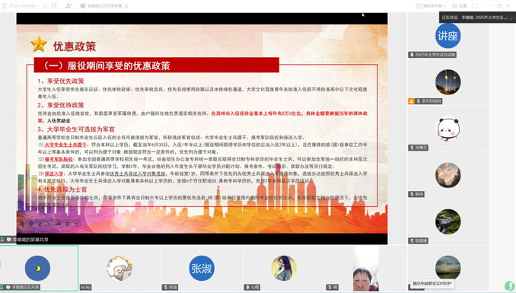Click the active speaker notification banner
This screenshot has width=516, height=293.
pyautogui.click(x=477, y=18)
